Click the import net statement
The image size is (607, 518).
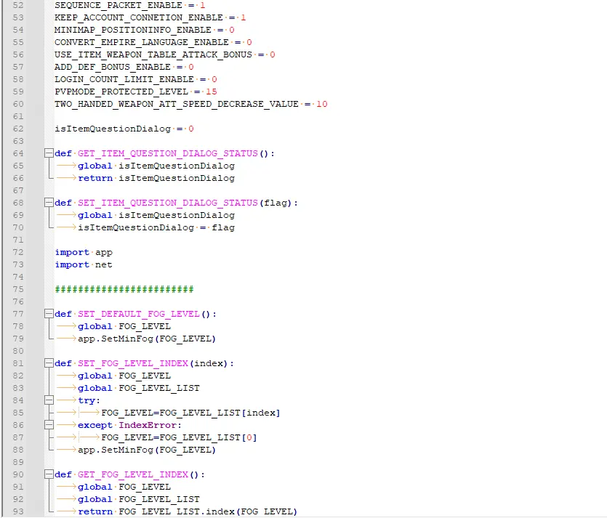[84, 264]
